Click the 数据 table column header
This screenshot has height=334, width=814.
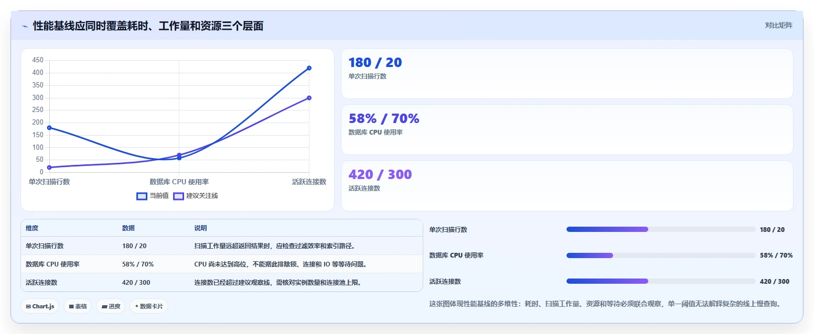[128, 228]
